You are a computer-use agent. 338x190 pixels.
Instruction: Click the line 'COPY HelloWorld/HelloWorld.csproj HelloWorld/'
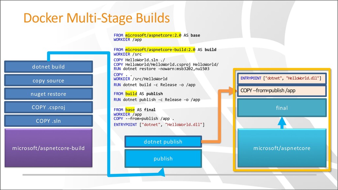point(166,64)
